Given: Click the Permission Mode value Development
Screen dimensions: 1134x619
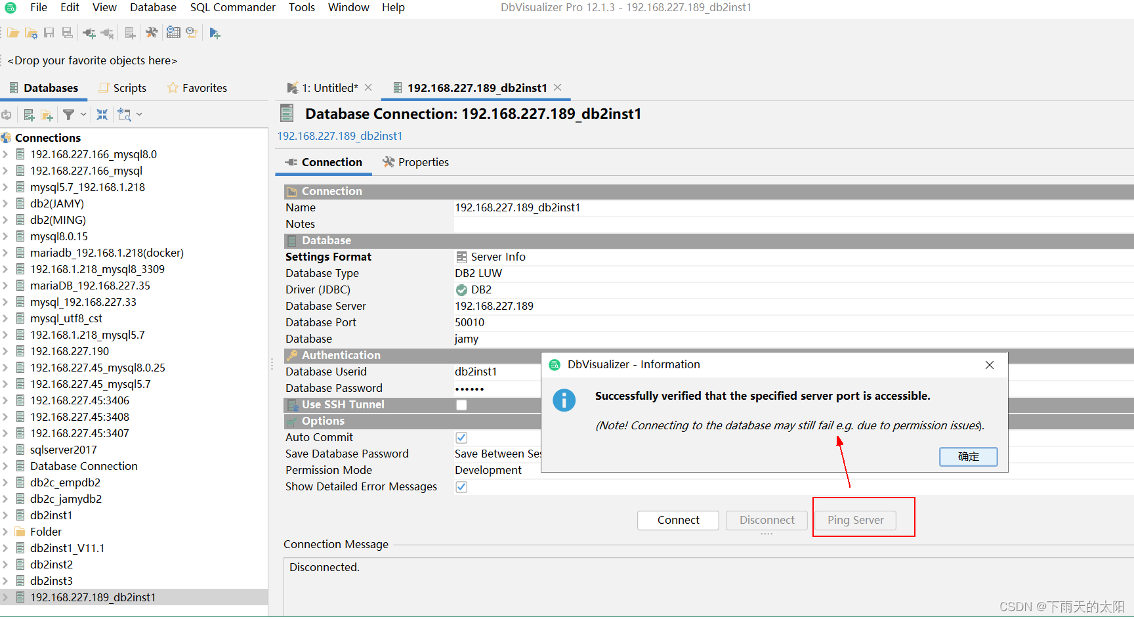Looking at the screenshot, I should (x=488, y=471).
